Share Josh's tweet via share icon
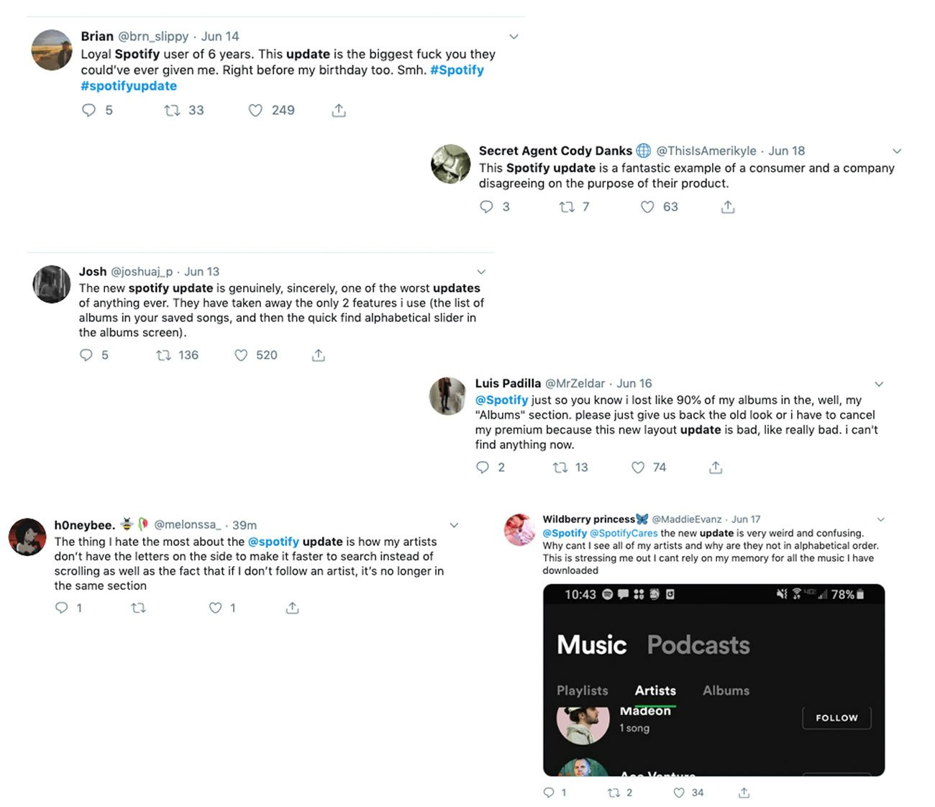 (x=319, y=355)
